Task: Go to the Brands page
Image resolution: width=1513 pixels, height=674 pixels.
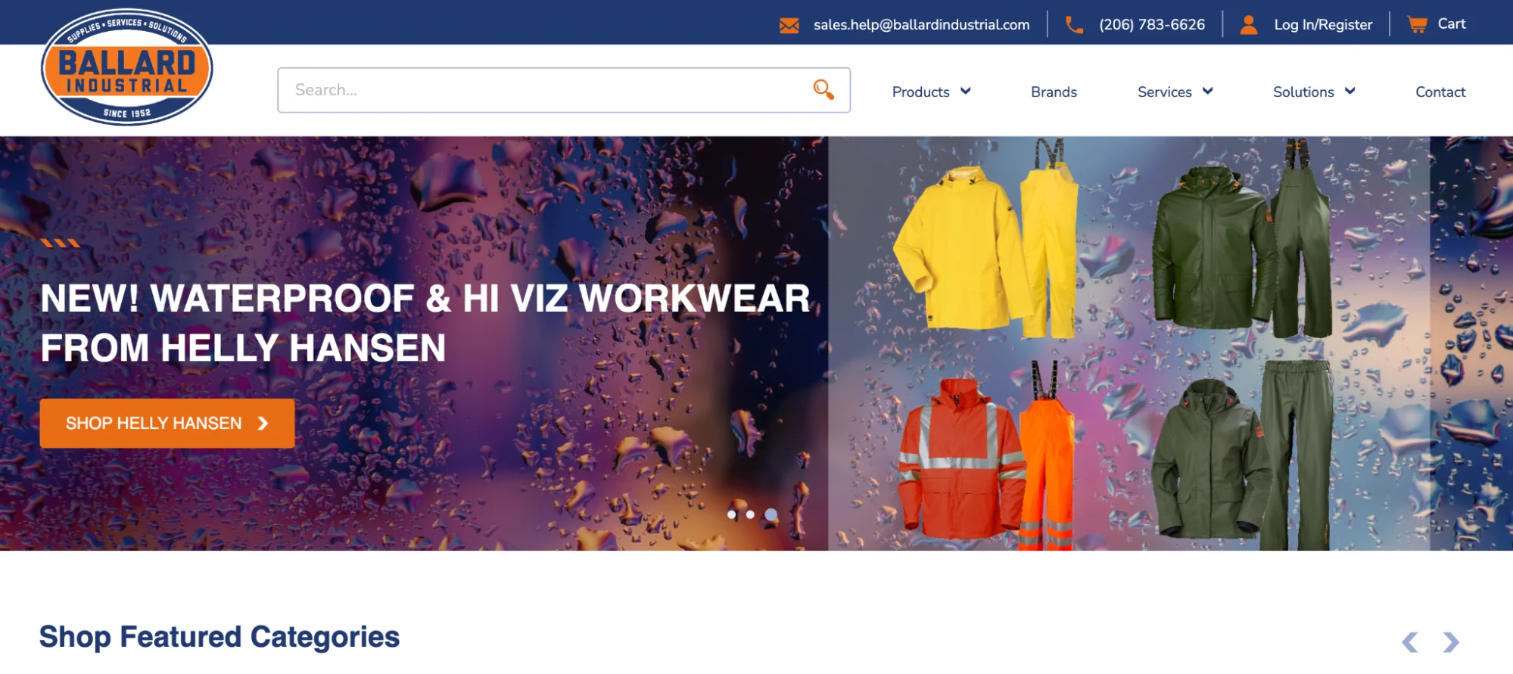Action: tap(1054, 92)
